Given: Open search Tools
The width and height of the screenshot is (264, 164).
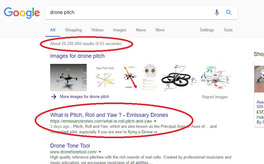Looking at the screenshot, I should 228,30.
